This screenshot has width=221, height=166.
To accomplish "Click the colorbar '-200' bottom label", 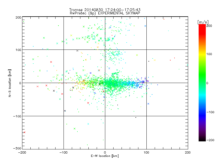I will pyautogui.click(x=210, y=140).
